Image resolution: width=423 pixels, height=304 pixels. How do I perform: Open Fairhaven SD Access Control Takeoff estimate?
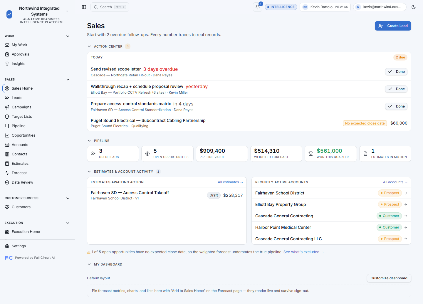pos(167,195)
